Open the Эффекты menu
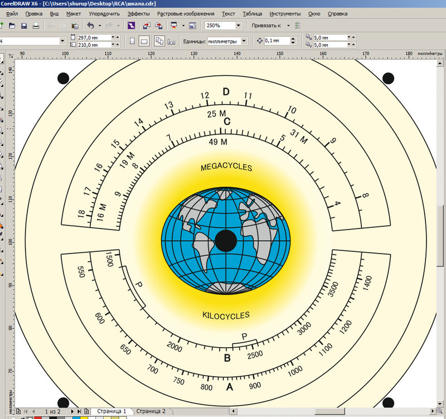The image size is (446, 419). (138, 13)
